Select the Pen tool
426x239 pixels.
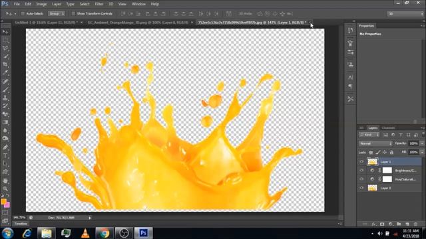pyautogui.click(x=5, y=147)
